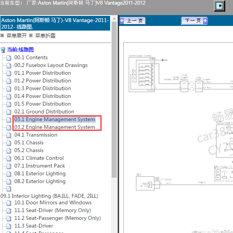
Task: Open 11.3 Seat-Driver diagram
Action: click(x=34, y=226)
